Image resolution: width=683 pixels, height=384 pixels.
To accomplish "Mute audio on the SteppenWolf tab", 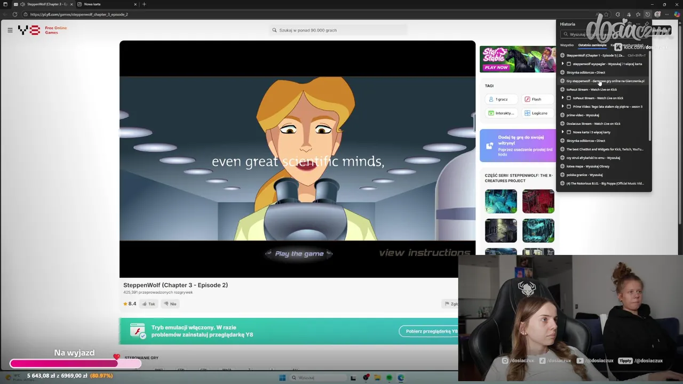I will pyautogui.click(x=23, y=4).
